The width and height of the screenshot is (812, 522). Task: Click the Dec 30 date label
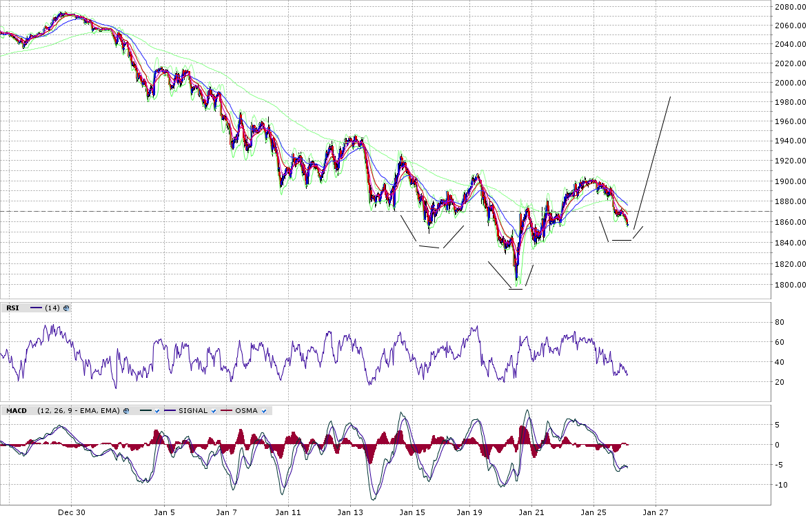(72, 512)
